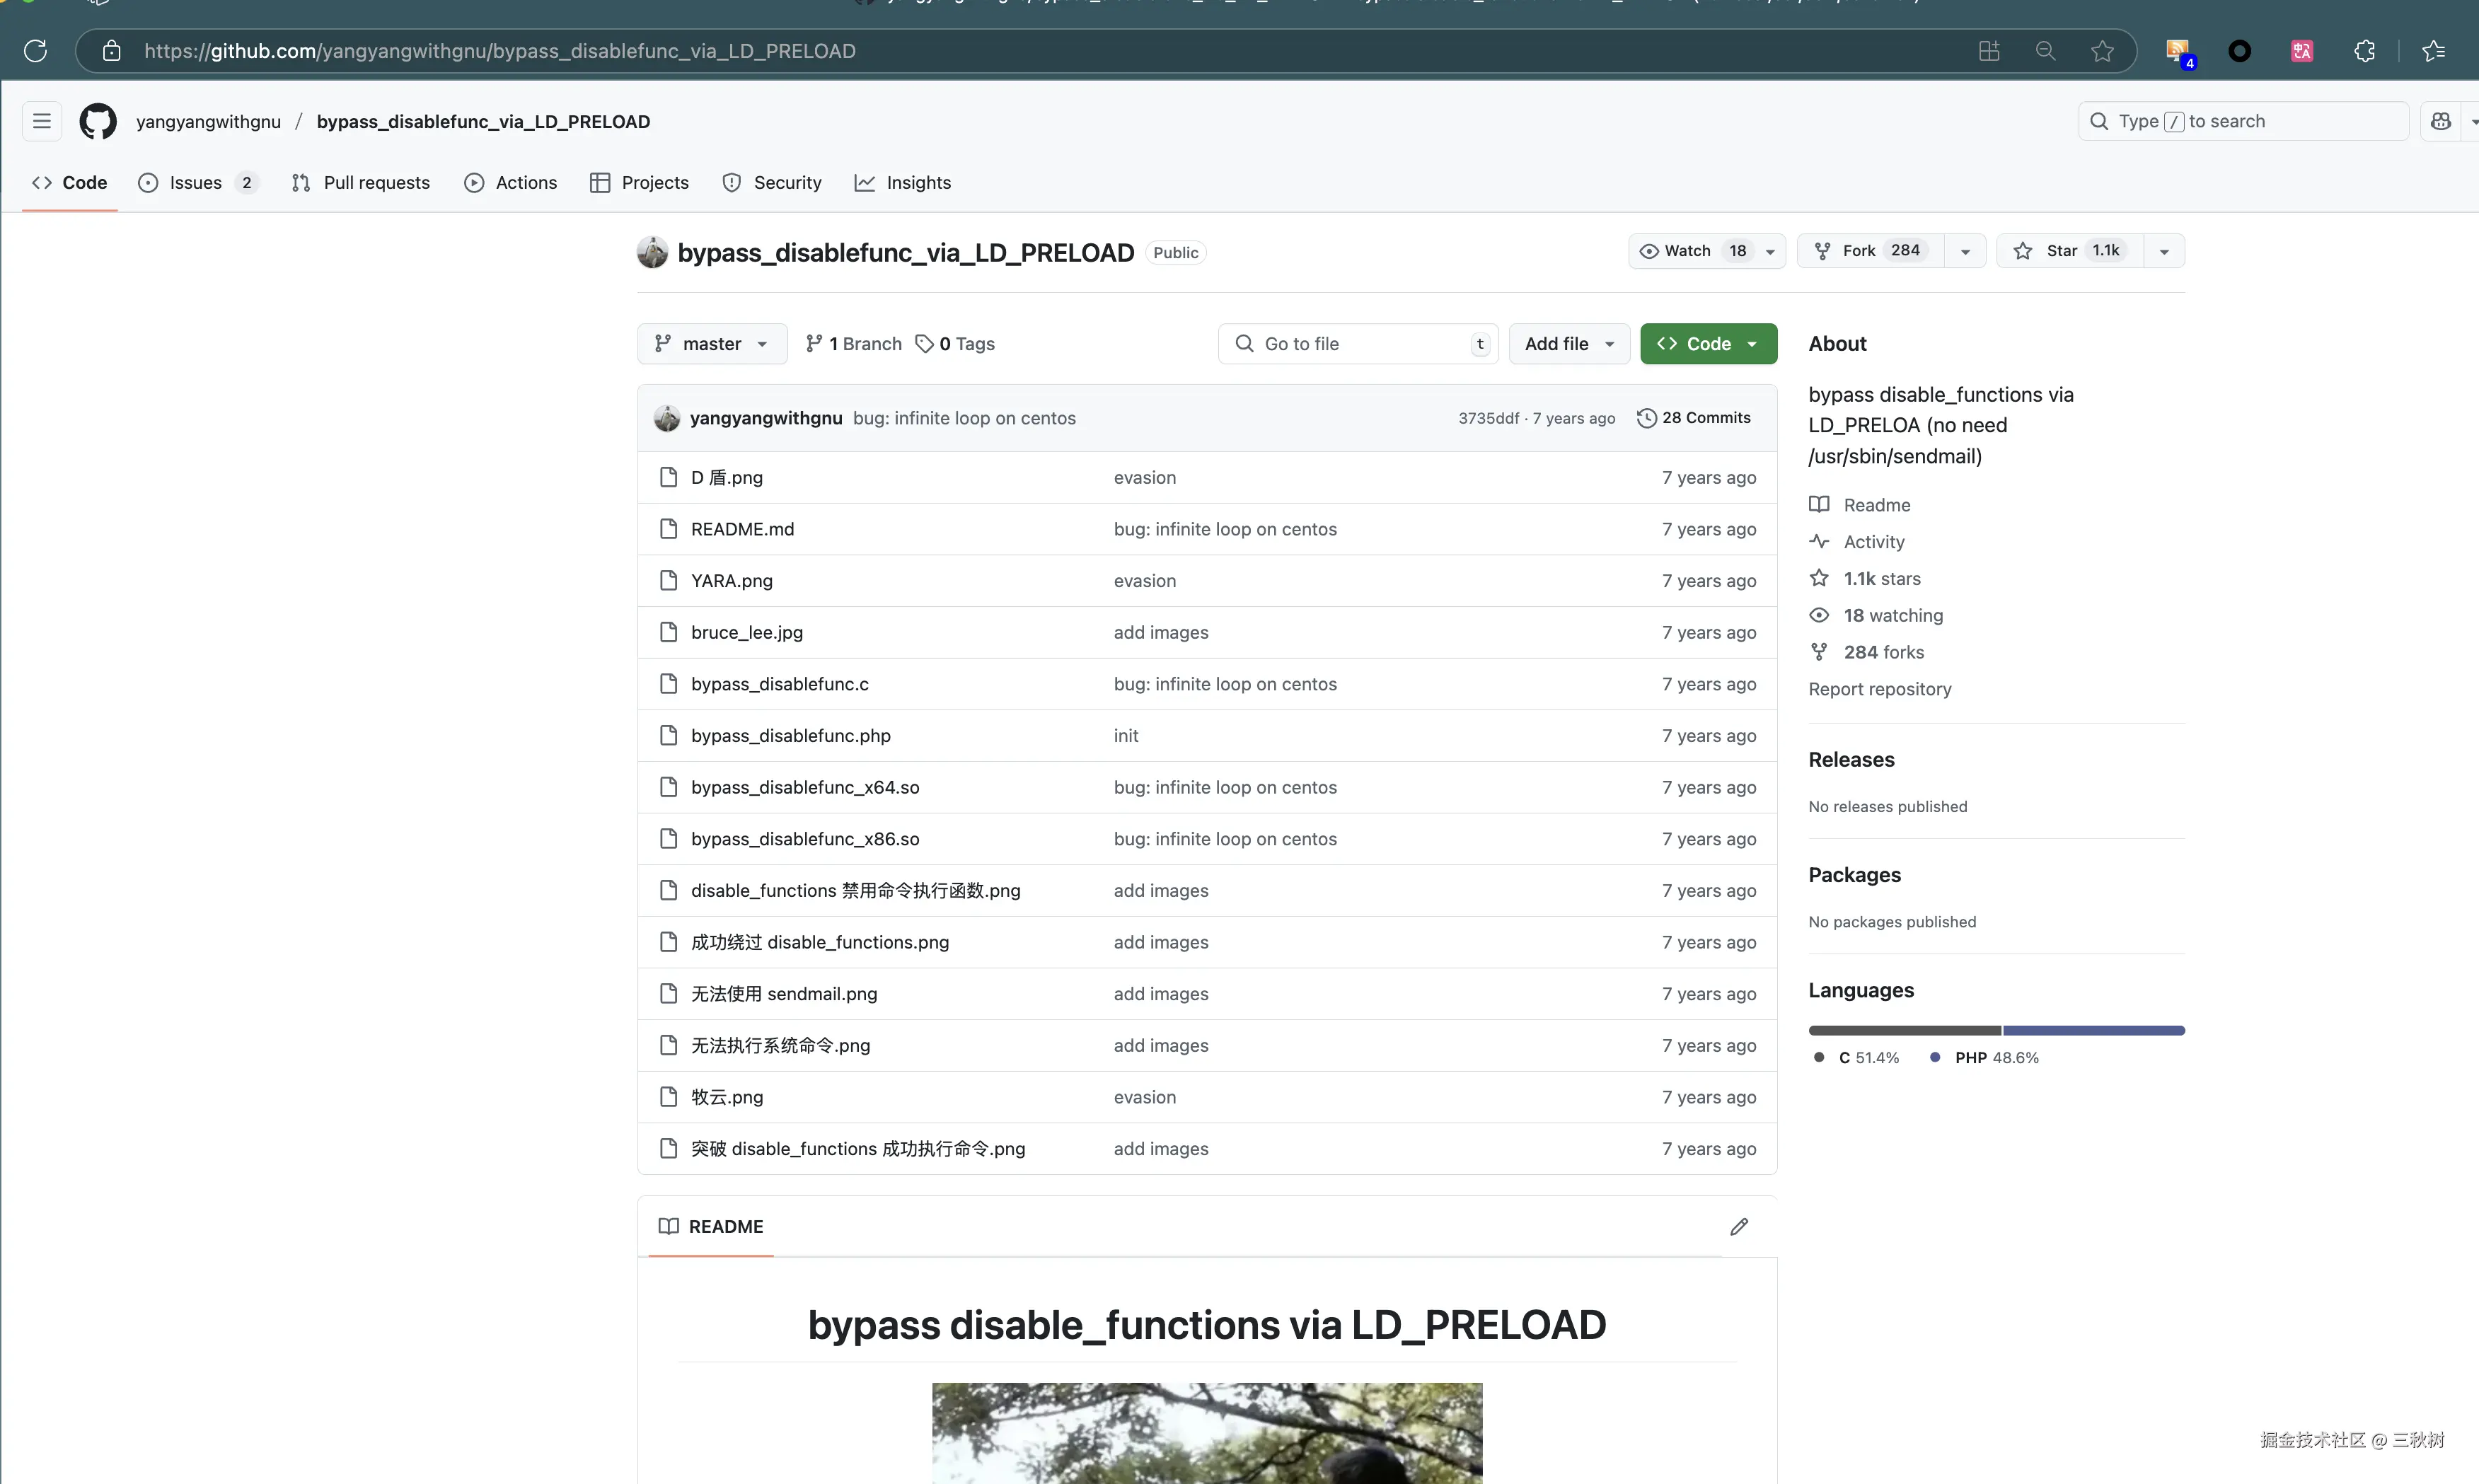Open the green Code dropdown
This screenshot has height=1484, width=2479.
(x=1708, y=344)
